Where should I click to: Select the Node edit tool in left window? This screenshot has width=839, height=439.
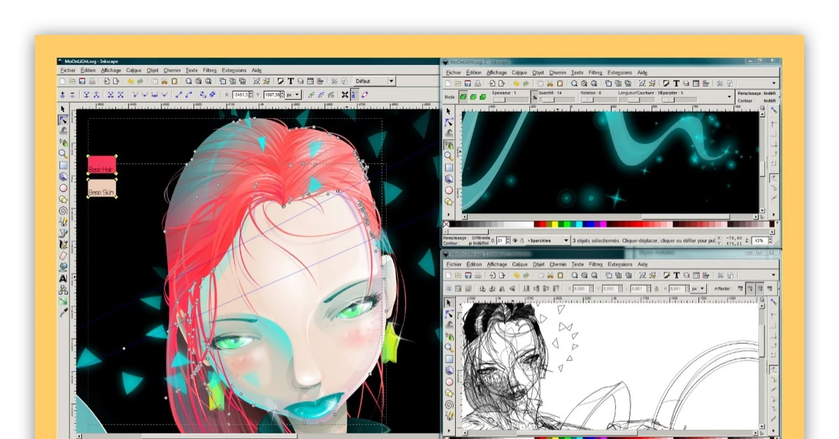[62, 120]
